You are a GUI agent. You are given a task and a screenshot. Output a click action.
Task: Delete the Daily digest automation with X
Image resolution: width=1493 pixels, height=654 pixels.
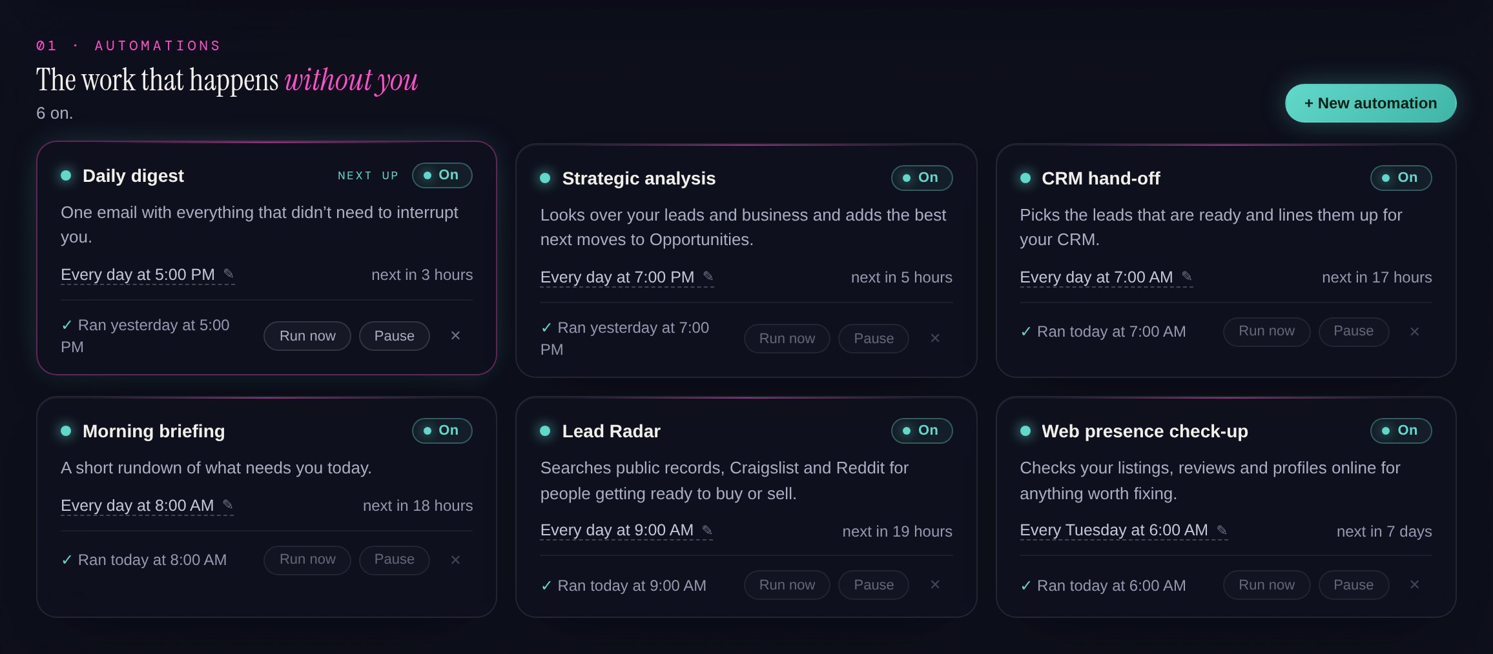click(455, 335)
